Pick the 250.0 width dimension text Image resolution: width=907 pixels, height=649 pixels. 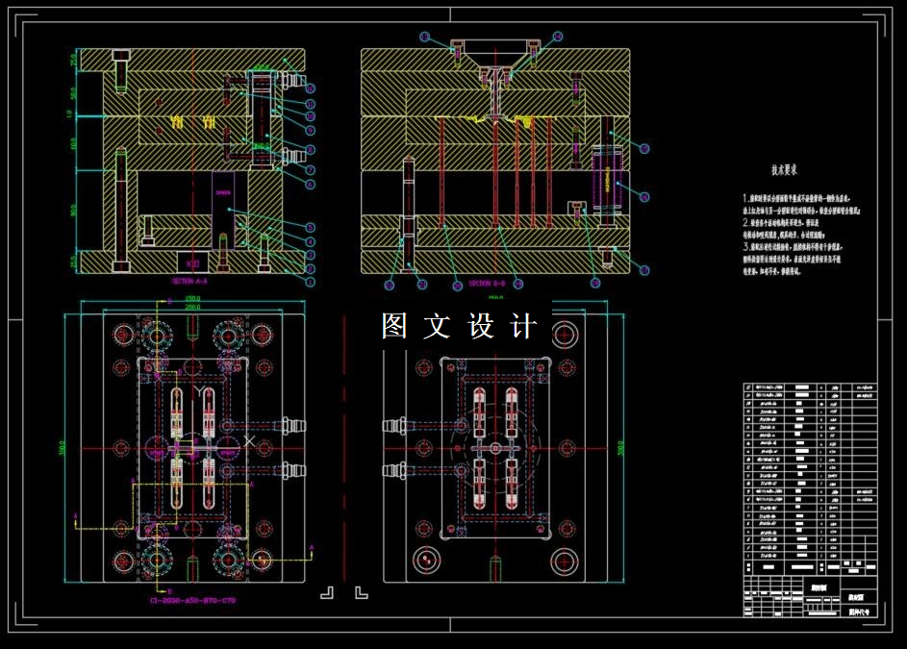[192, 298]
